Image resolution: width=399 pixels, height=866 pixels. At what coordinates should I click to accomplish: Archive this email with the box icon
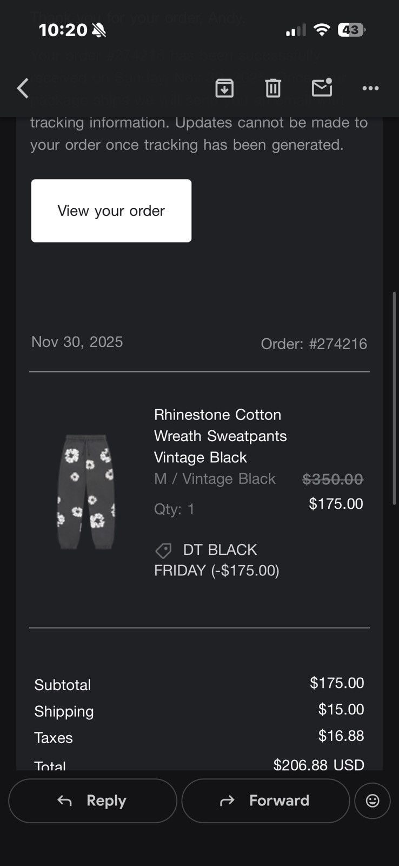pos(224,88)
